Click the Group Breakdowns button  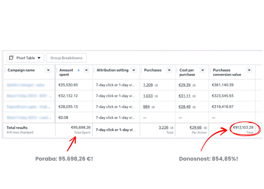pos(66,58)
